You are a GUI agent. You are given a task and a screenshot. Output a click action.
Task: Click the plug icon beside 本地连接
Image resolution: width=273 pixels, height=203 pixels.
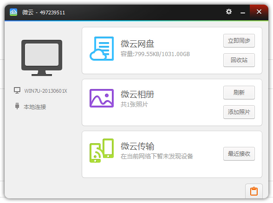click(17, 106)
